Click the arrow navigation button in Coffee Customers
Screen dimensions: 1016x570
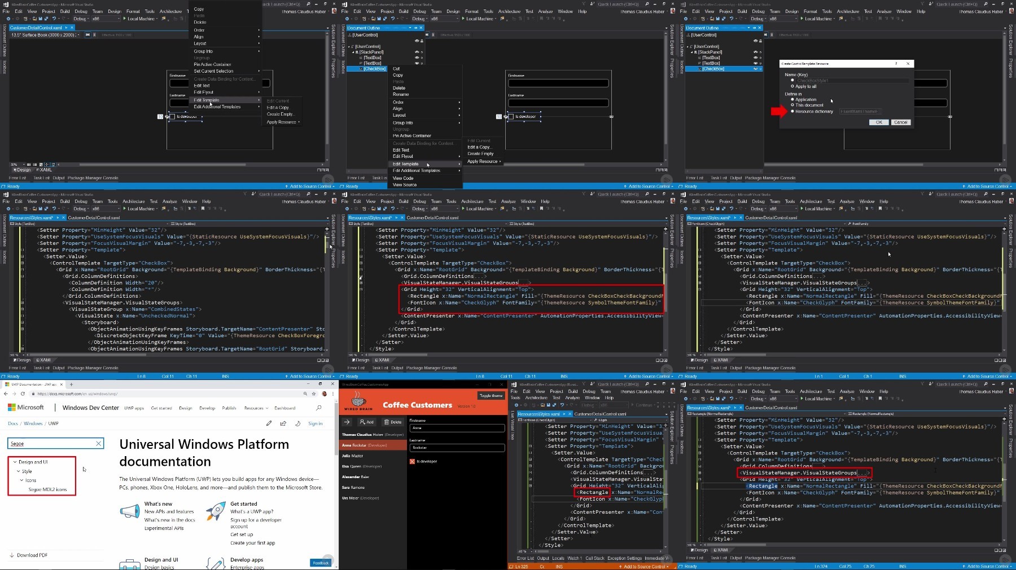pos(347,422)
